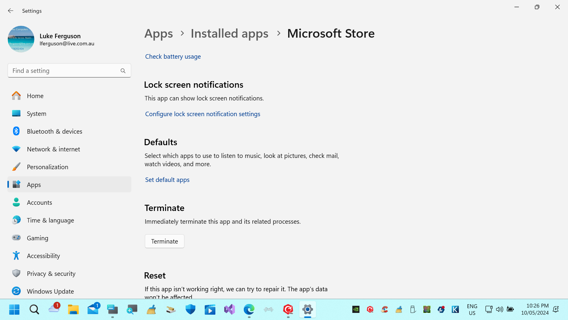The width and height of the screenshot is (568, 320).
Task: Open the disk scanner app icon in taskbar
Action: [171, 310]
